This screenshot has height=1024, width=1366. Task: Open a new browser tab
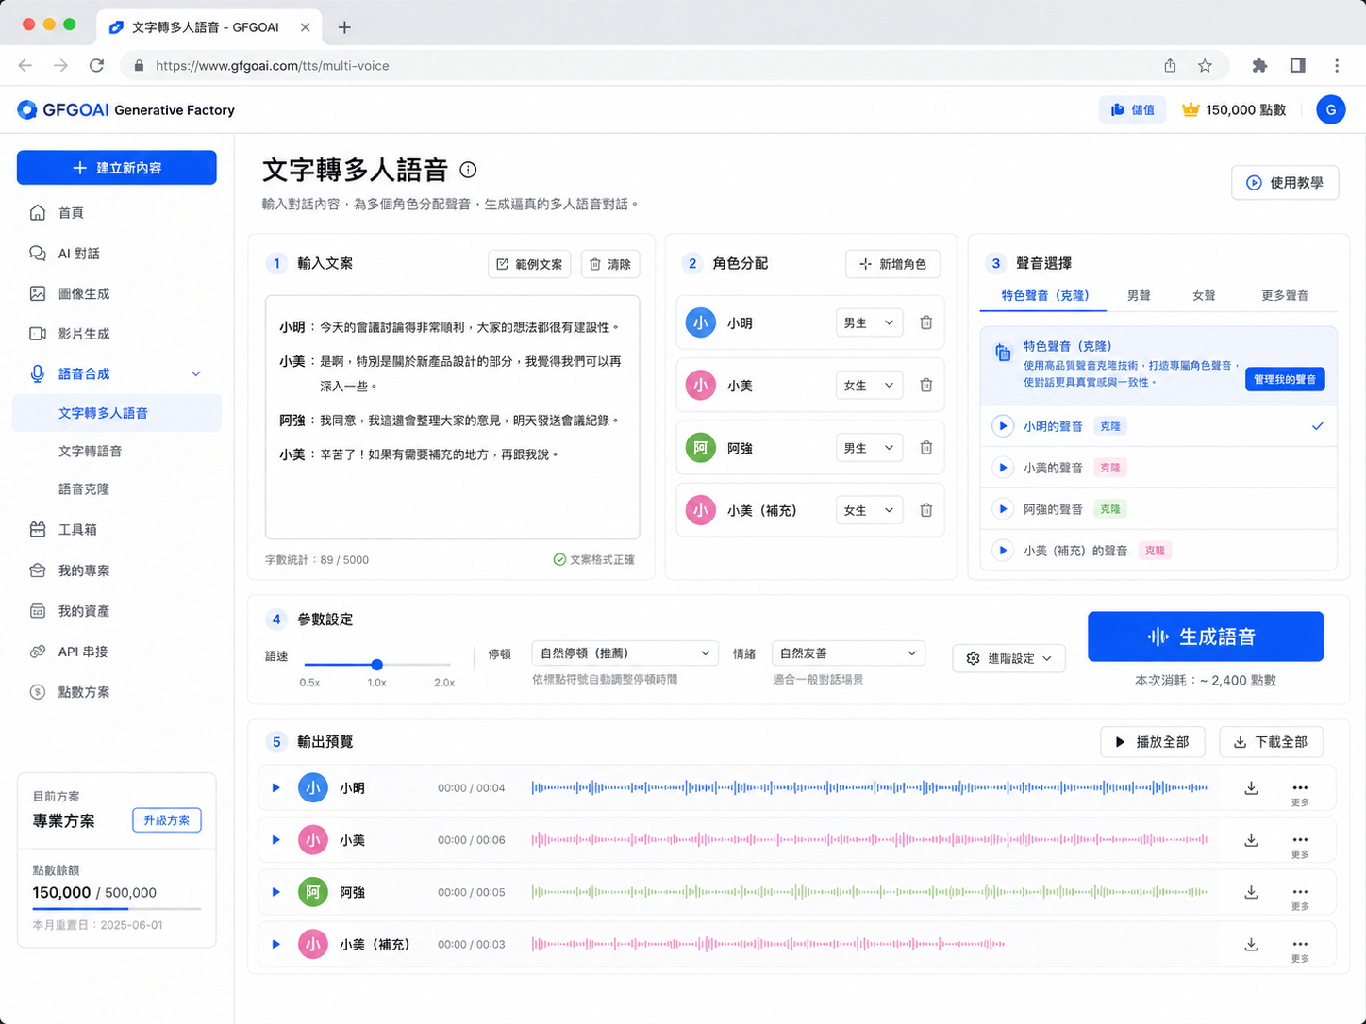pyautogui.click(x=344, y=27)
